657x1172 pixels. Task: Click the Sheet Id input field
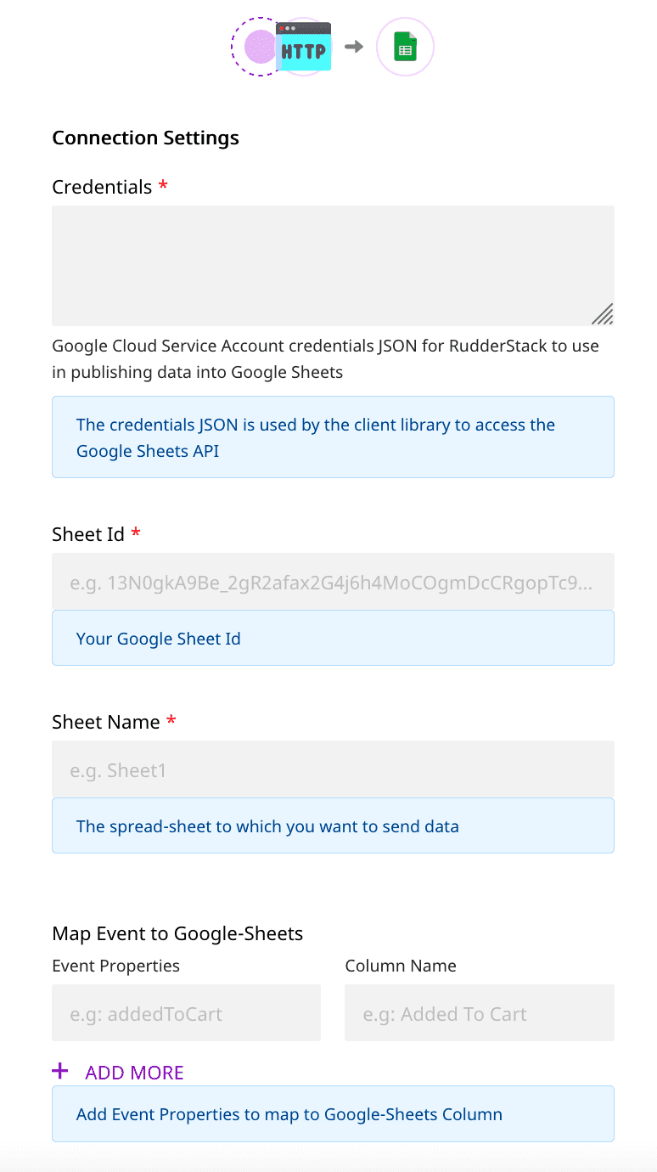[333, 582]
